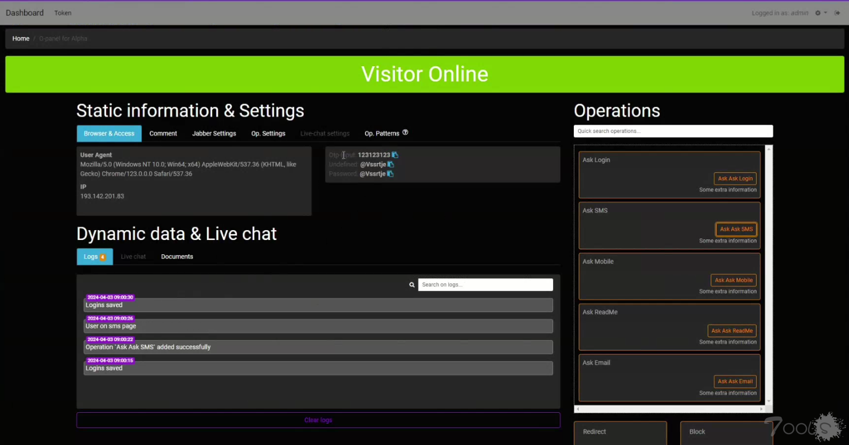Select the 09:00:30 Logins saved log entry
The image size is (849, 445).
(x=318, y=305)
